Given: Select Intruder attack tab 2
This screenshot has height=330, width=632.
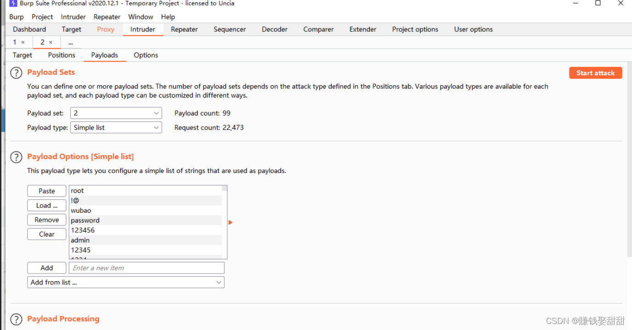Looking at the screenshot, I should [x=42, y=42].
